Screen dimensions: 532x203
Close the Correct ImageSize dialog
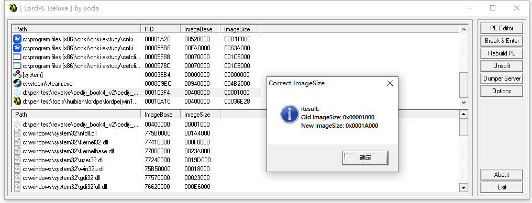pyautogui.click(x=390, y=83)
